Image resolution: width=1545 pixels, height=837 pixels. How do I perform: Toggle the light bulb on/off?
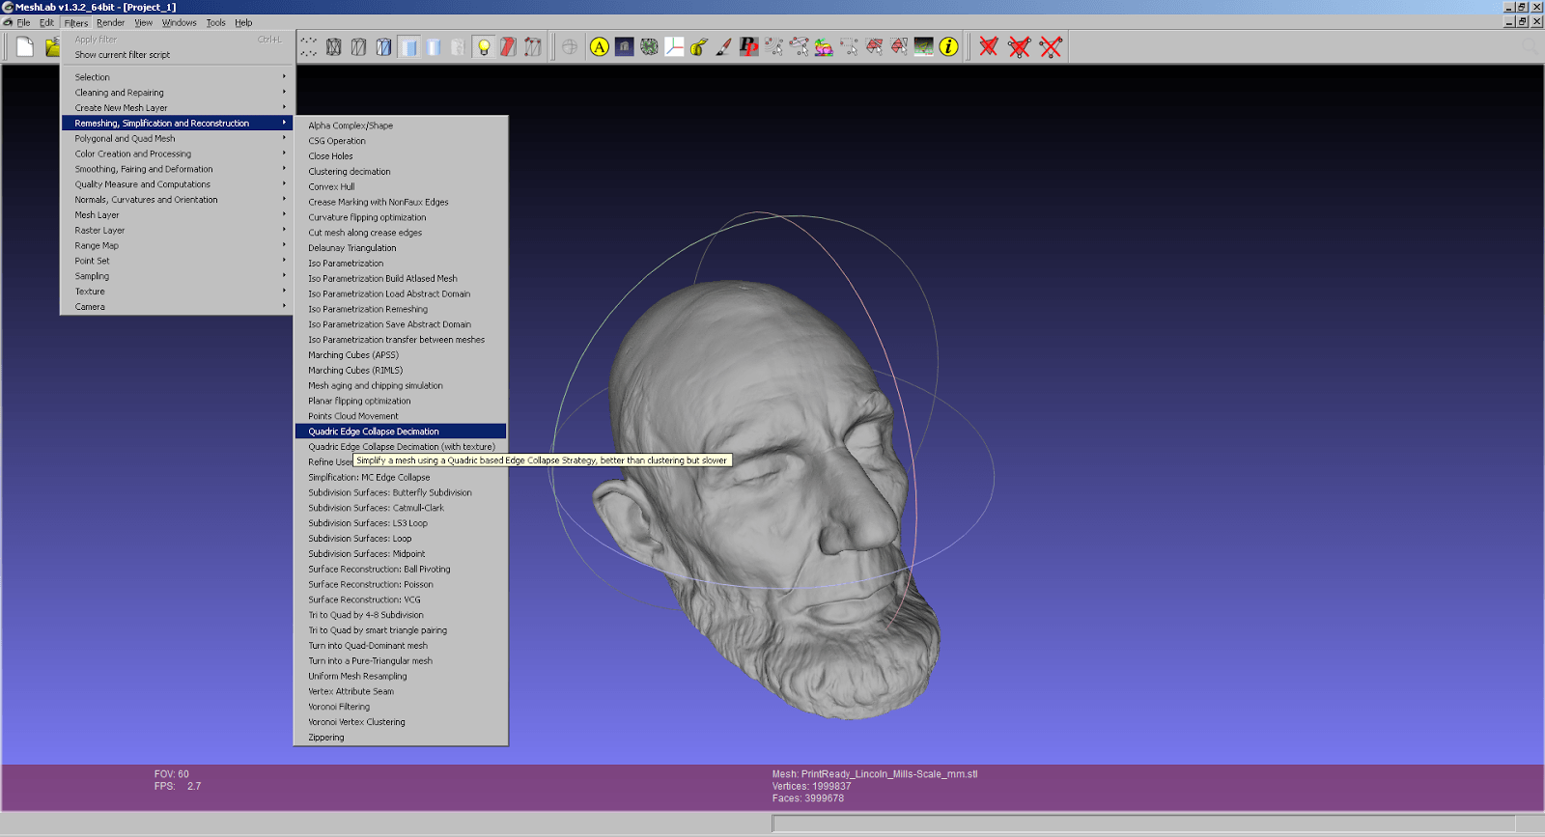(484, 46)
